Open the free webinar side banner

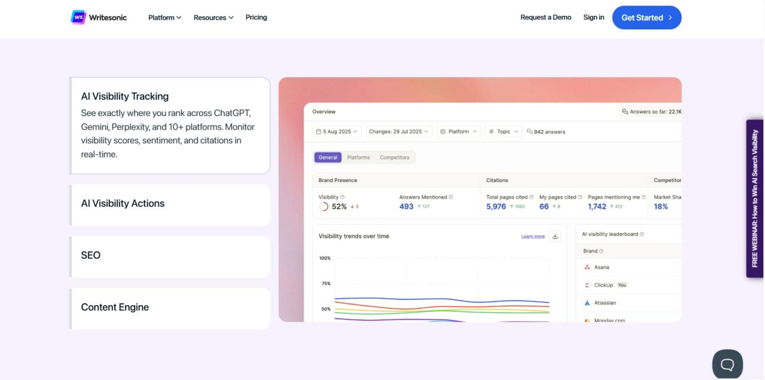755,198
